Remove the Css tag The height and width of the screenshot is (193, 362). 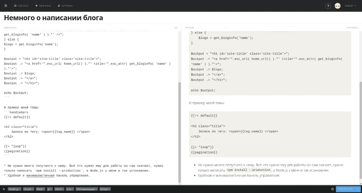[x=72, y=189]
